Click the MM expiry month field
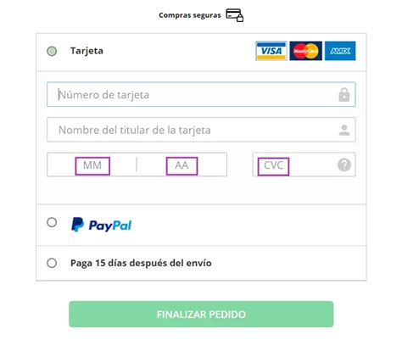 (92, 166)
